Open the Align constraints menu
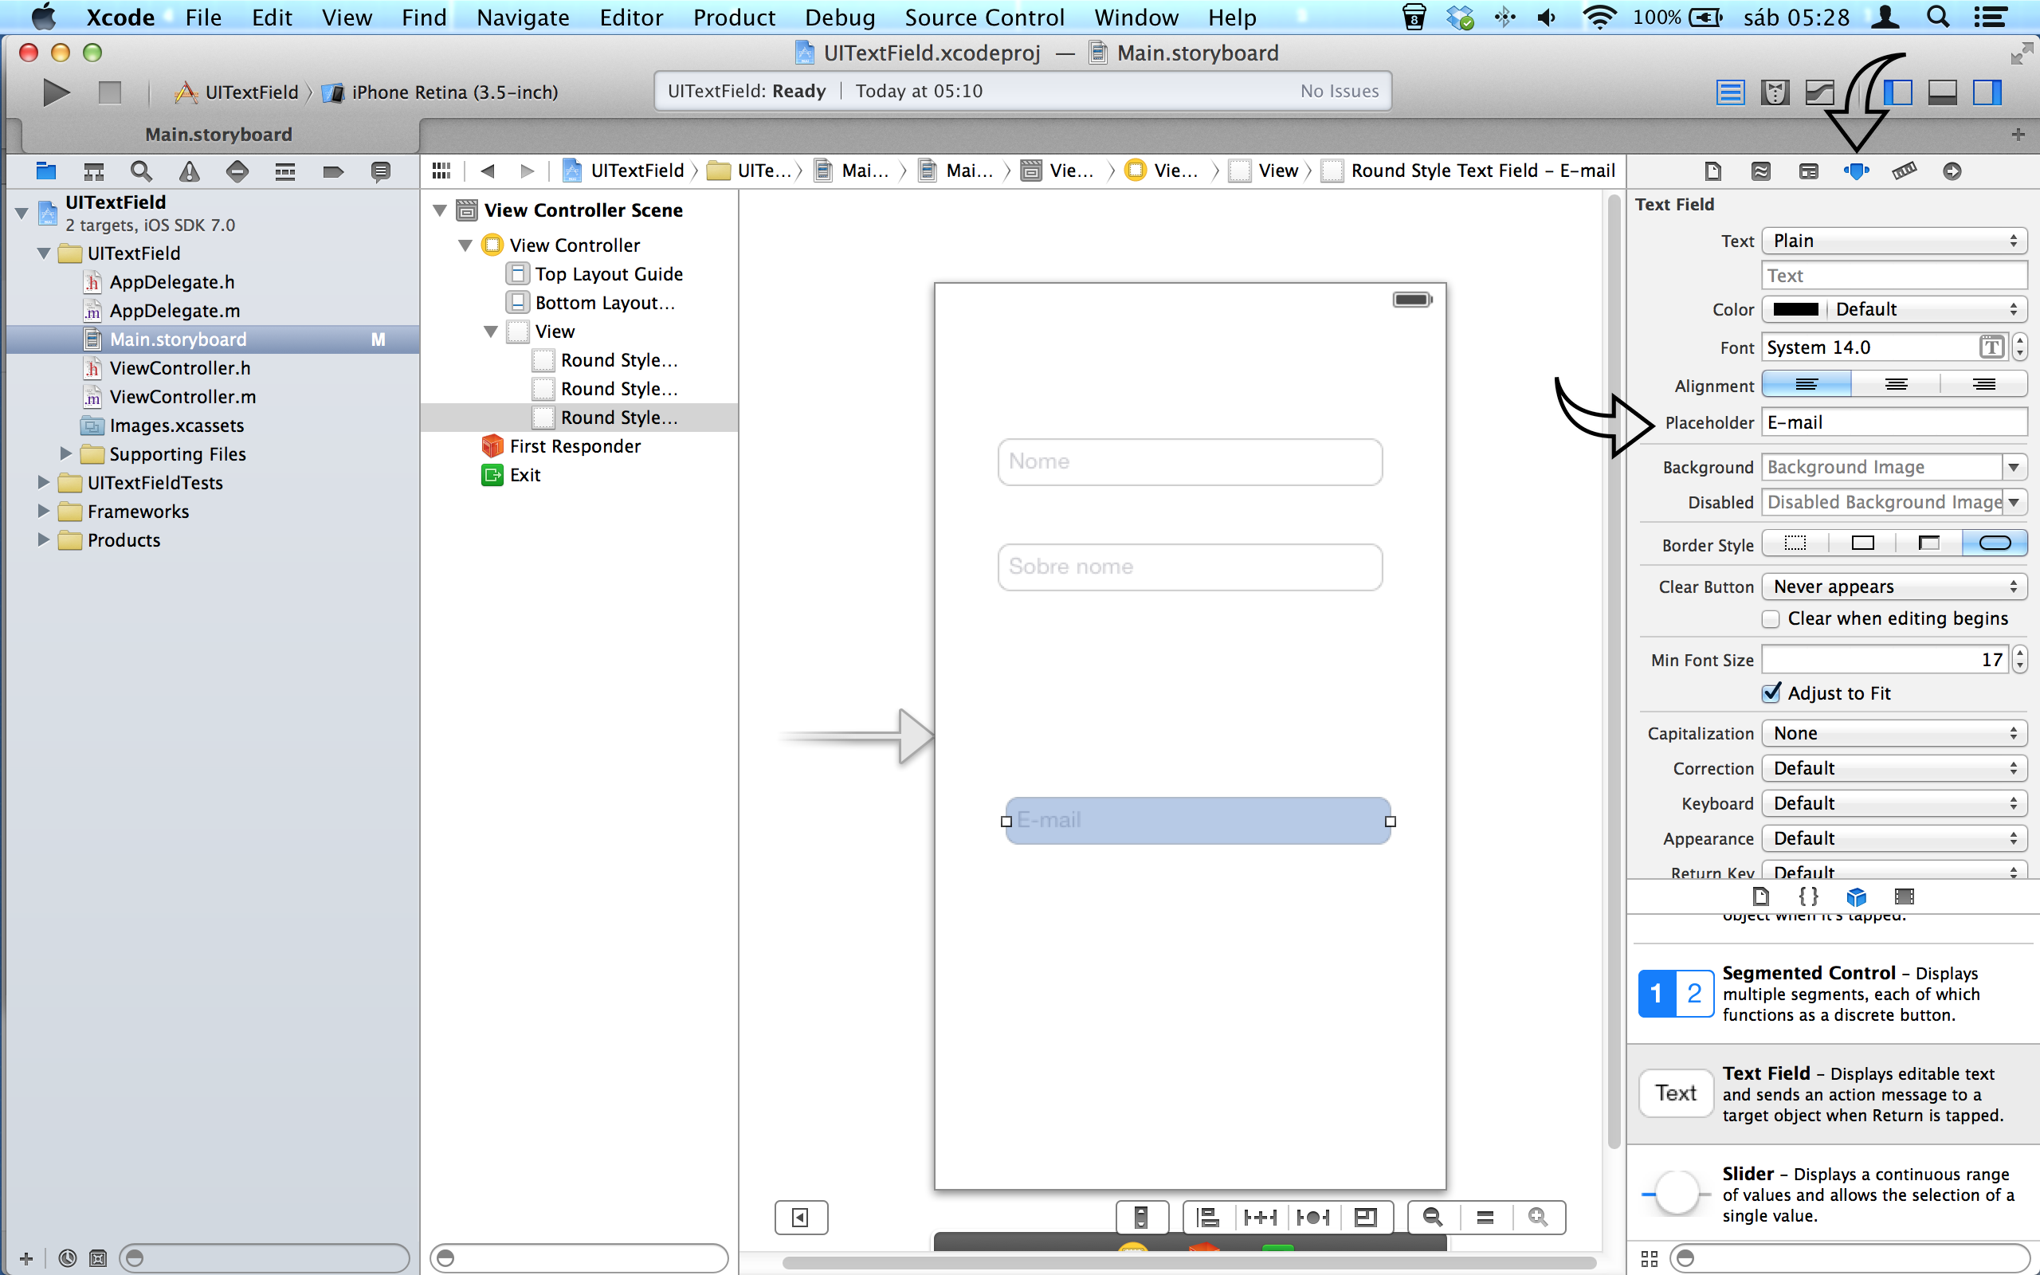 [1208, 1217]
